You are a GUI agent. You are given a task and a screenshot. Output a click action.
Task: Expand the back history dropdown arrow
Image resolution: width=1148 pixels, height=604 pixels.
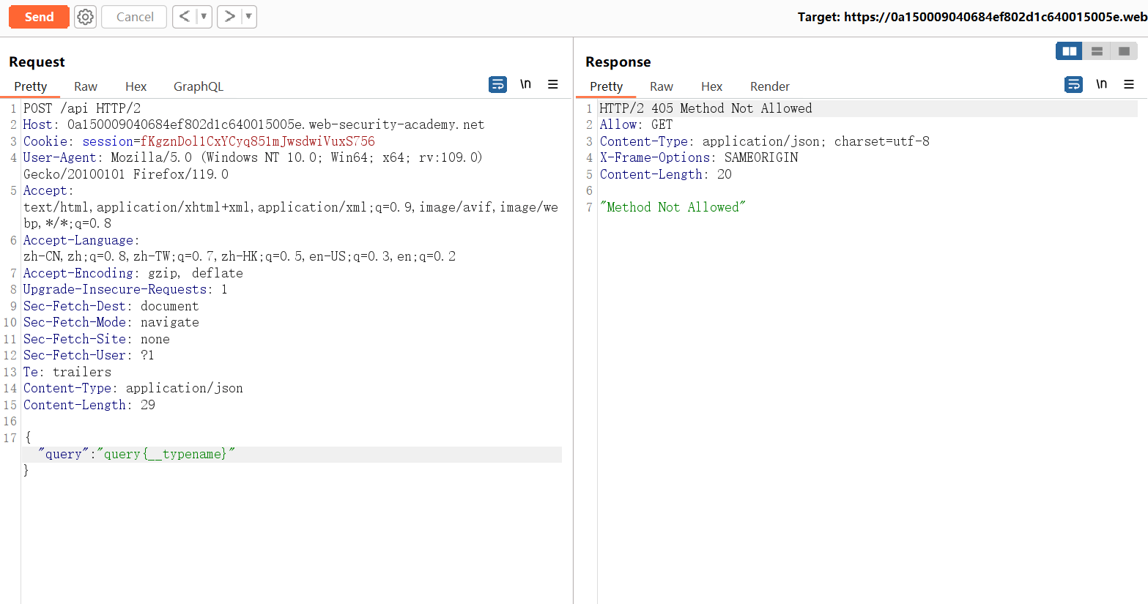[204, 17]
